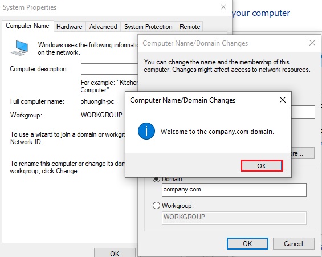Open the System Protection tab
The height and width of the screenshot is (257, 322).
(148, 27)
